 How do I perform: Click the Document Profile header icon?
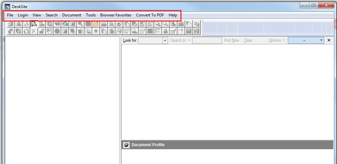tap(126, 145)
